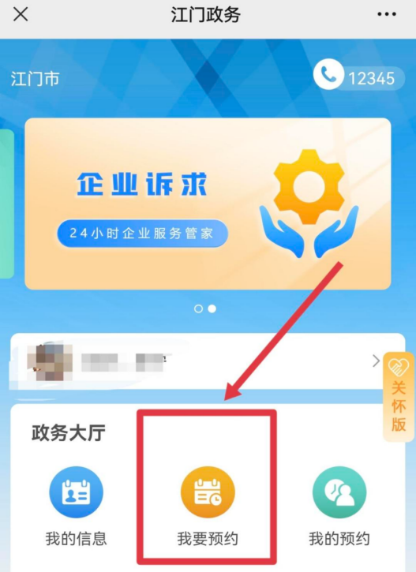Open the blurred user avatar

click(x=50, y=362)
